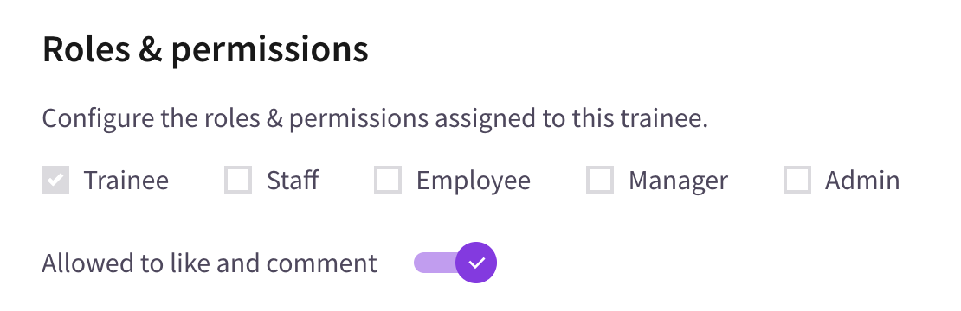This screenshot has height=311, width=961.
Task: Select the Admin role checkbox
Action: point(797,180)
